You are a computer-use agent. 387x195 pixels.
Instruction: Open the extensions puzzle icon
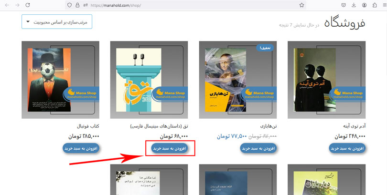[x=375, y=5]
